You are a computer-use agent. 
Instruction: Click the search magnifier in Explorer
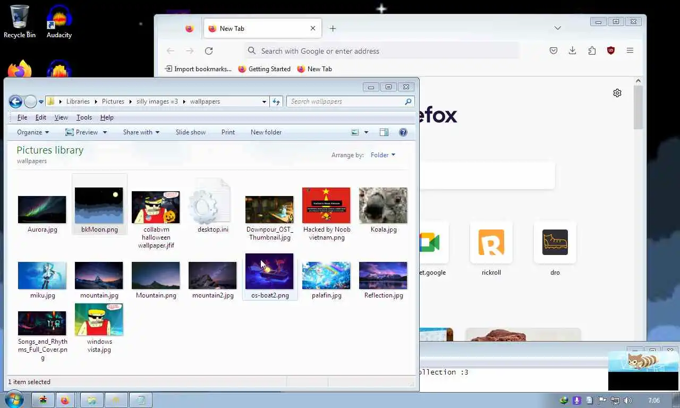pos(408,101)
